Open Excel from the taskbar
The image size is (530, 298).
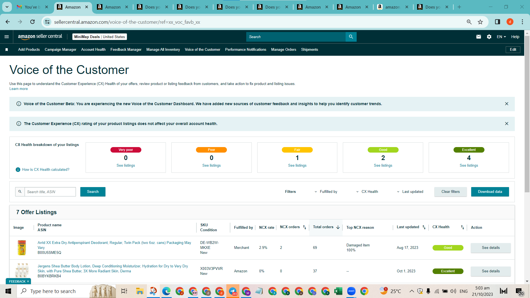click(338, 291)
